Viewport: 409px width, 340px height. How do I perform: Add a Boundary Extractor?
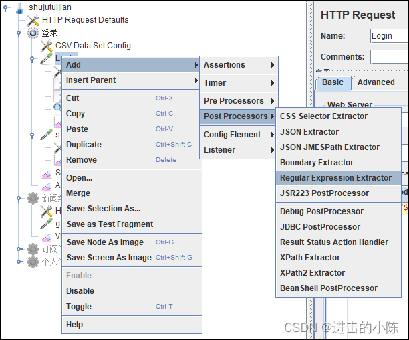(x=338, y=163)
